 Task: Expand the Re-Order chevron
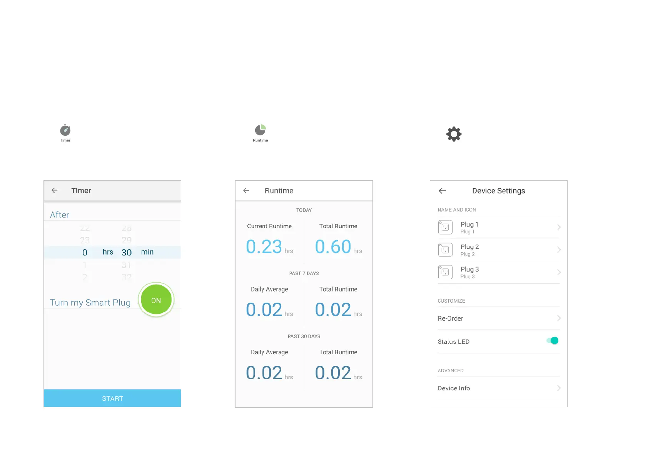pos(559,318)
